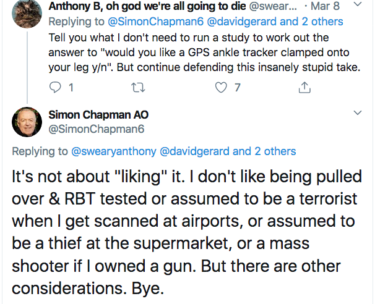The image size is (375, 304).
Task: Share Anthony B's tweet via share icon
Action: coord(303,88)
